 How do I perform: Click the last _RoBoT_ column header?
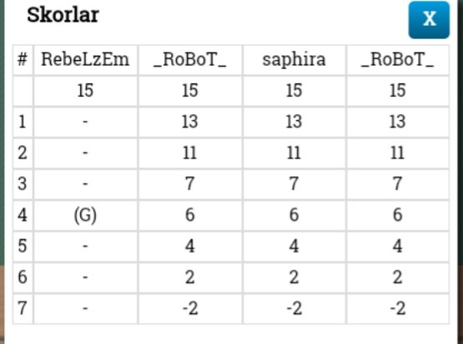pos(397,60)
